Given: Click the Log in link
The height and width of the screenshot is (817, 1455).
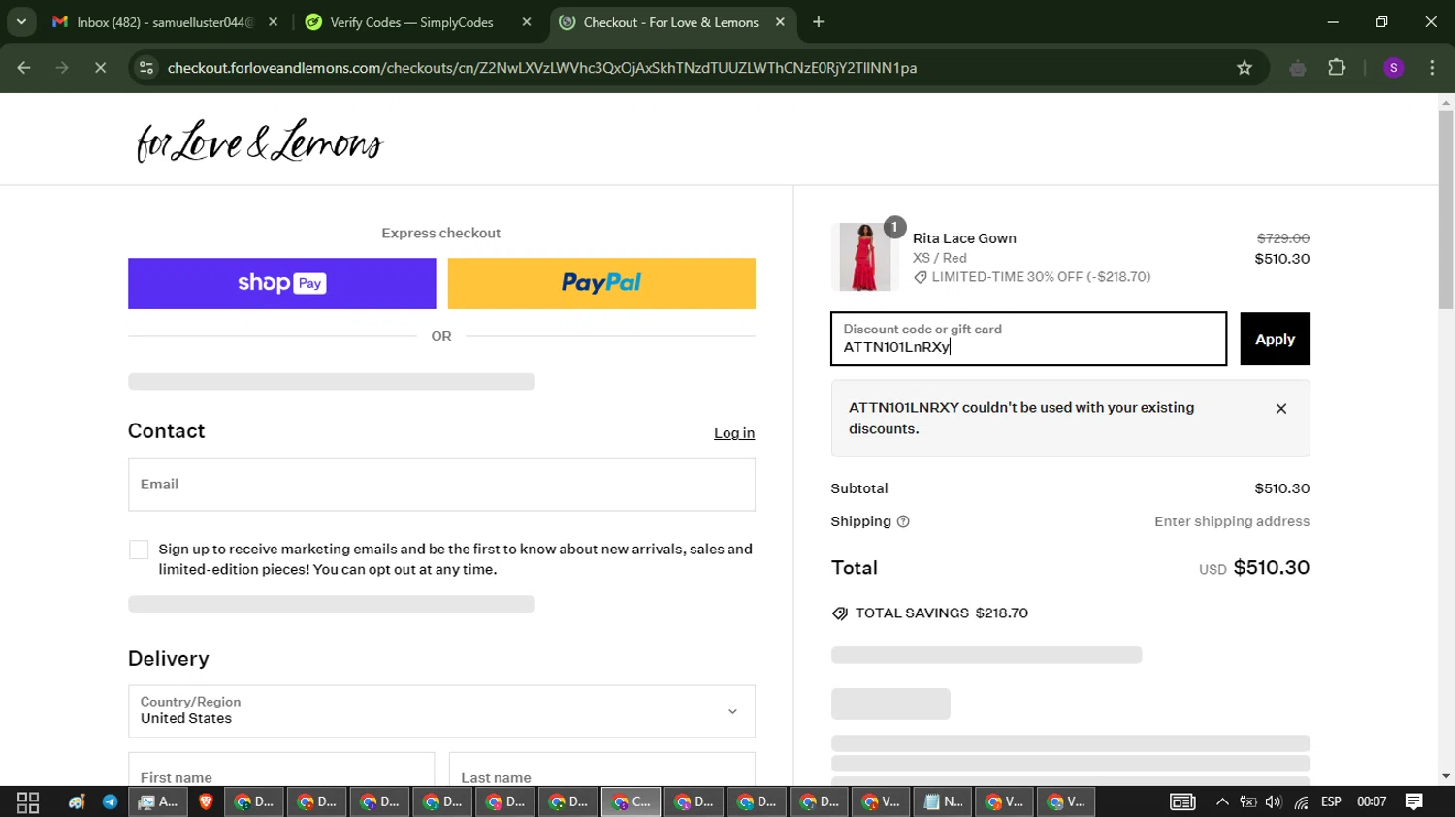Looking at the screenshot, I should tap(734, 433).
